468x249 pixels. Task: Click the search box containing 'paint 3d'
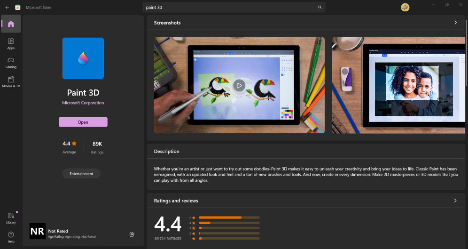(234, 8)
